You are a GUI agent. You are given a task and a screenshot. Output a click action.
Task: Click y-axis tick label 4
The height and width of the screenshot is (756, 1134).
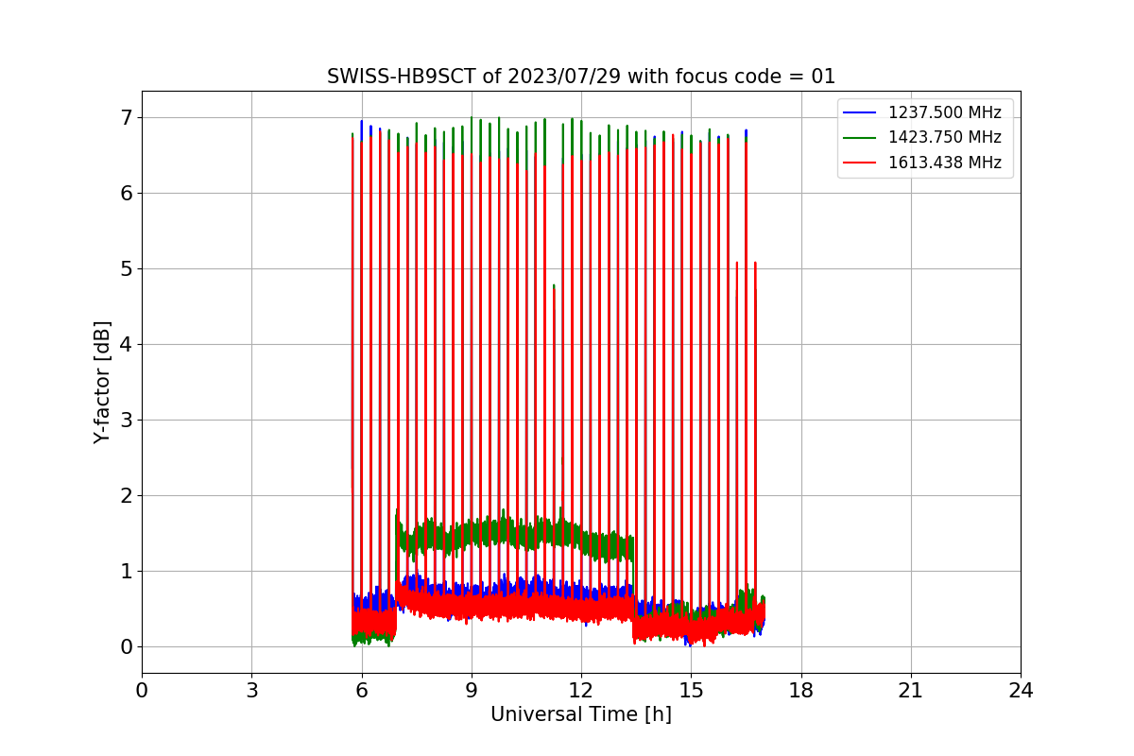[126, 345]
